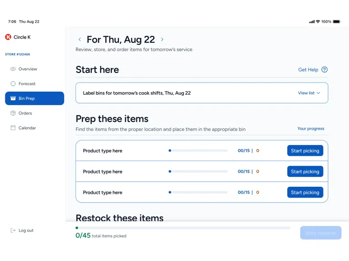
Task: Click the Calendar icon in sidebar
Action: (x=13, y=128)
